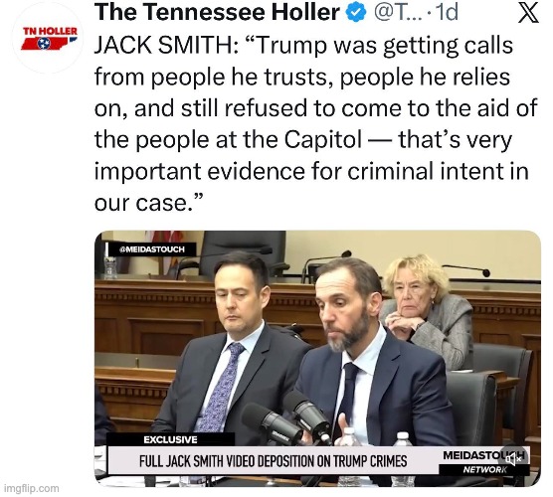Image resolution: width=553 pixels, height=497 pixels.
Task: Click the purple patterned tie in the video
Action: tap(221, 387)
